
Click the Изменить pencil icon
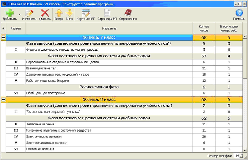(29, 13)
